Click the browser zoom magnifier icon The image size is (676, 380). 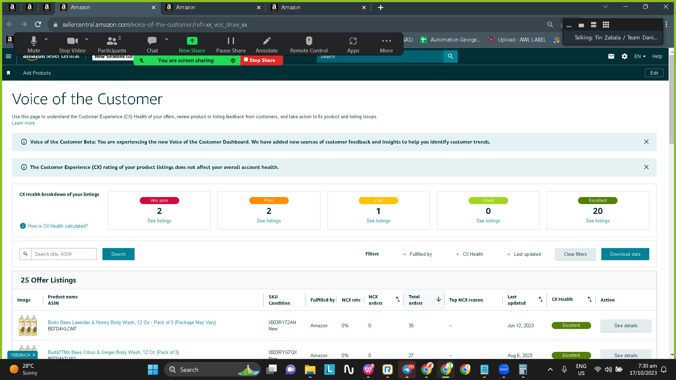[x=550, y=24]
